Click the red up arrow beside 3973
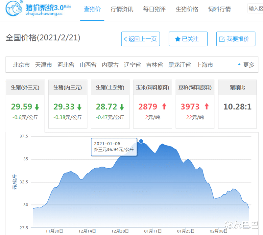Viewport: 263px width, 235px height. [207, 106]
